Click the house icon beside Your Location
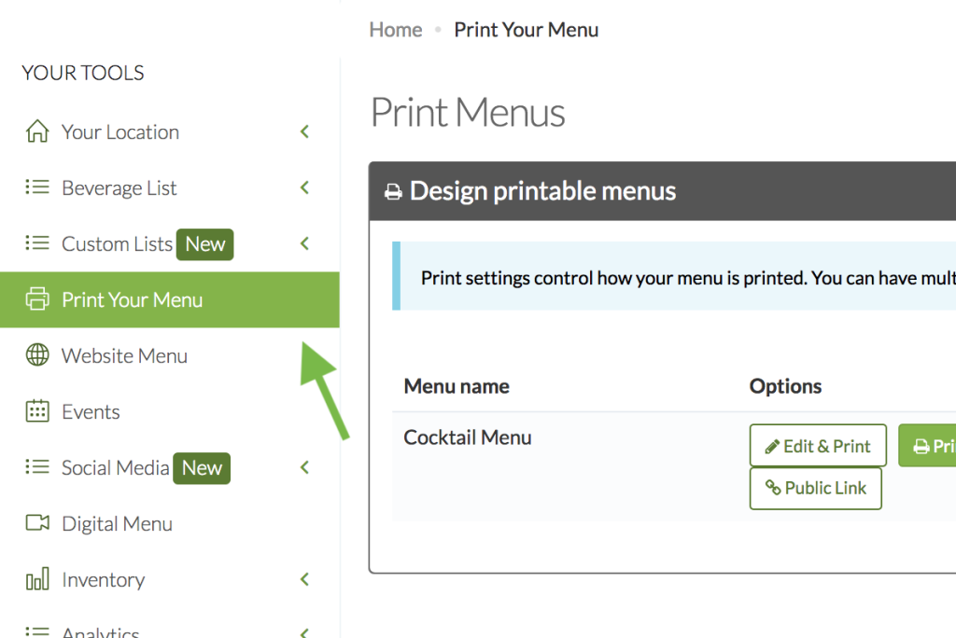The image size is (956, 638). coord(37,132)
